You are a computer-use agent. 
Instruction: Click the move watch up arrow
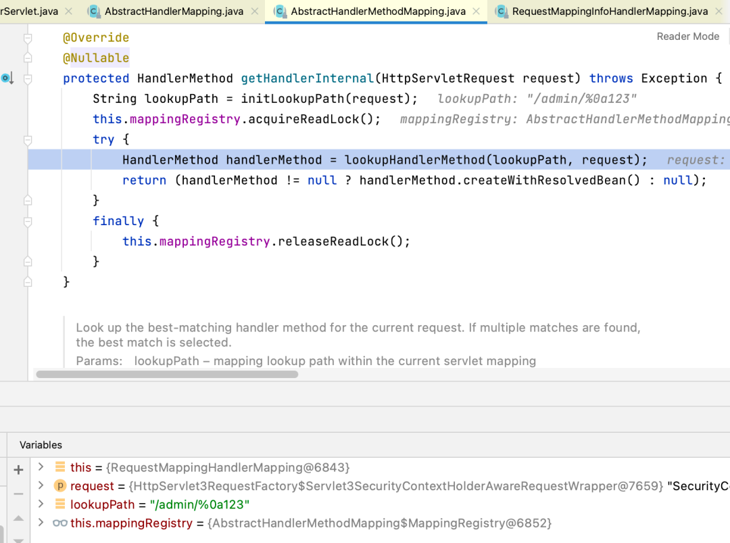pos(18,519)
